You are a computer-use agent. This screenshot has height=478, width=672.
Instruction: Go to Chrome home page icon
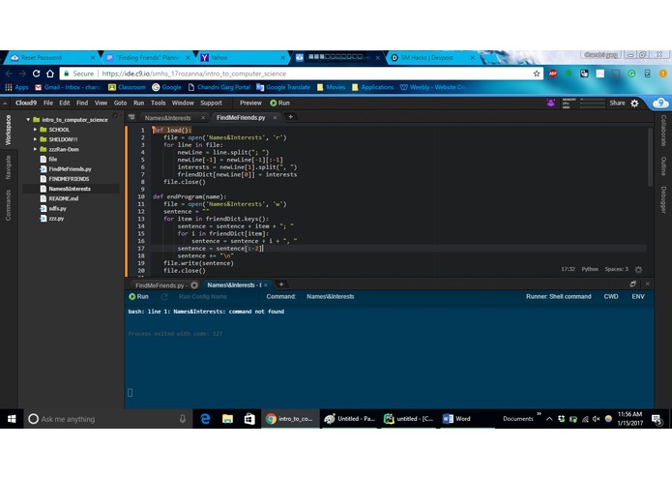50,74
